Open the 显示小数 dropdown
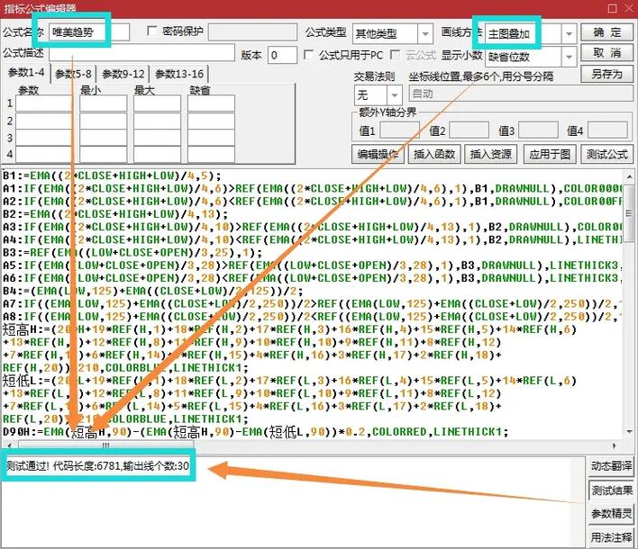This screenshot has height=549, width=638. [569, 56]
